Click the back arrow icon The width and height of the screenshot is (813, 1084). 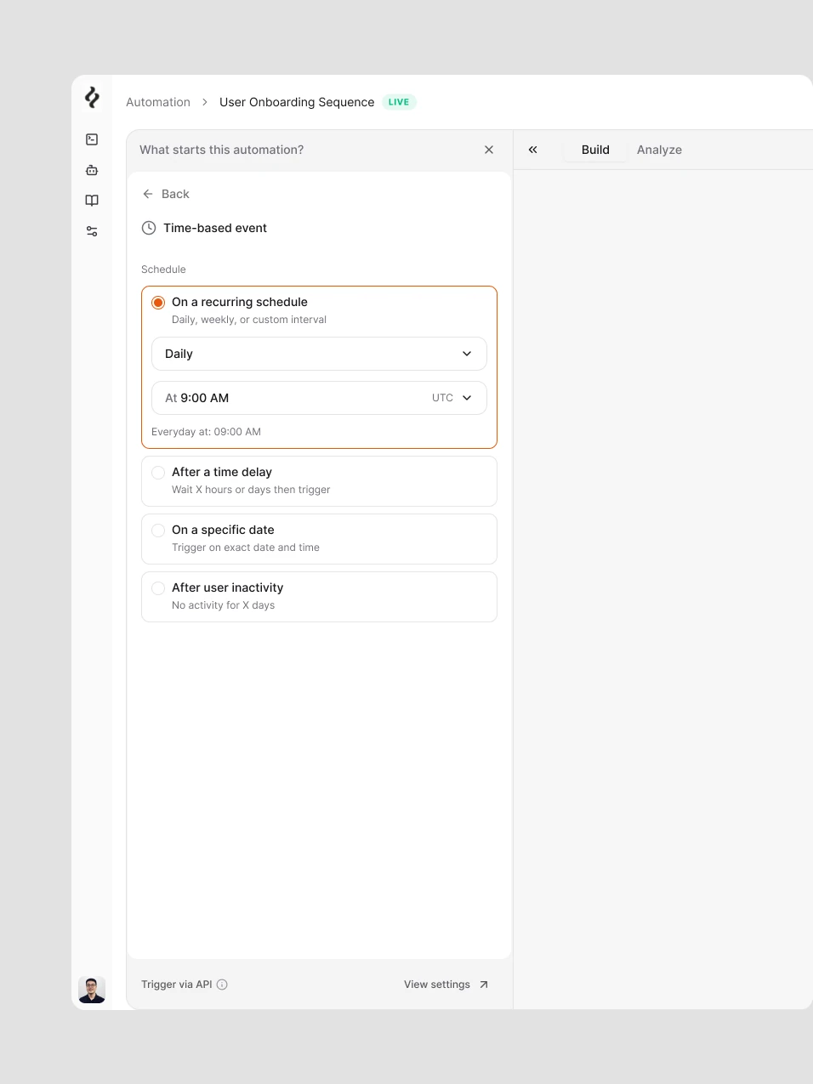pos(148,194)
